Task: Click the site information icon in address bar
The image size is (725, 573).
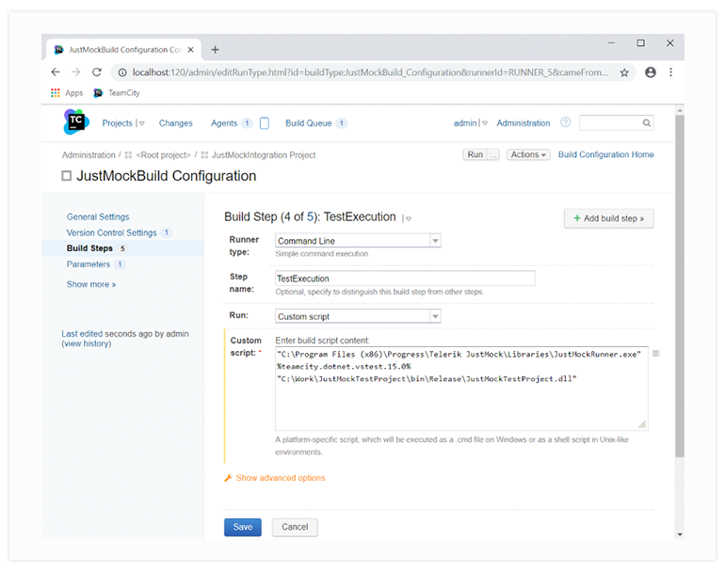Action: click(122, 72)
